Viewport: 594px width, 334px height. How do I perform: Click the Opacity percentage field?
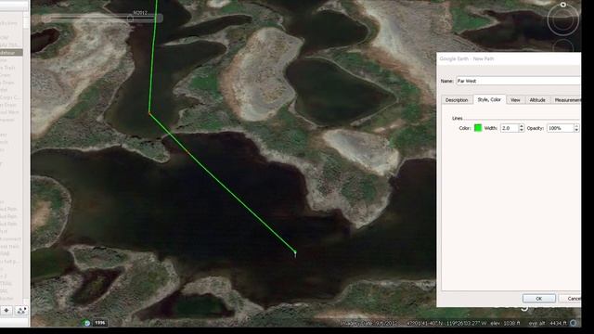click(561, 128)
